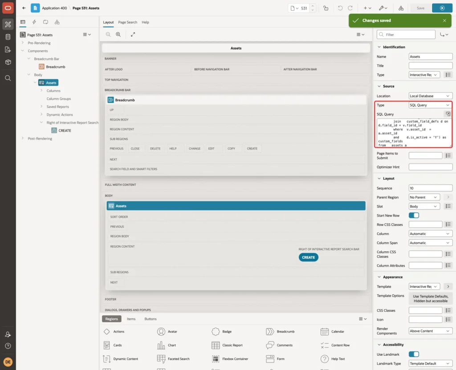Click the DE user avatar
The width and height of the screenshot is (456, 370).
point(8,362)
